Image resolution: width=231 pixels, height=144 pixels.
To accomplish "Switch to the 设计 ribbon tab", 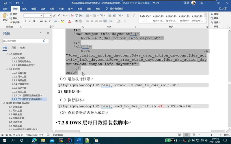I will [x=43, y=9].
